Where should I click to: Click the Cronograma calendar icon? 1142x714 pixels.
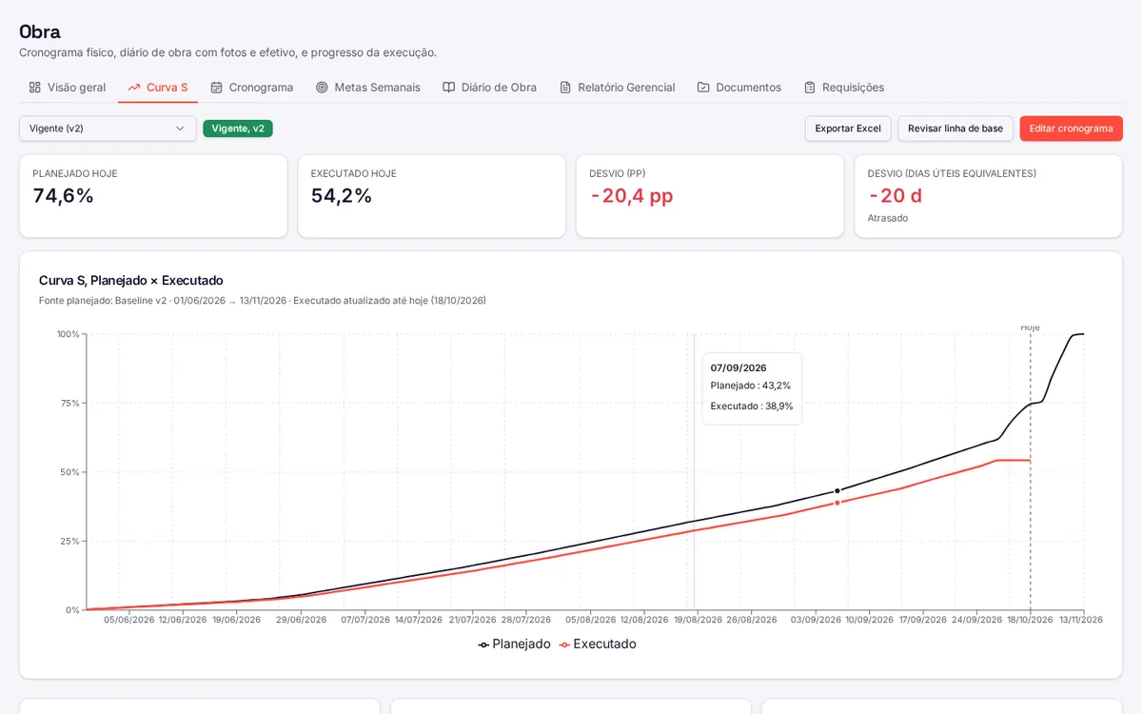coord(217,88)
